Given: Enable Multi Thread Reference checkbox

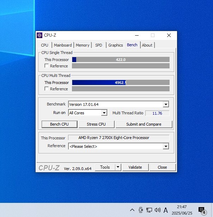Looking at the screenshot, I should pos(47,89).
